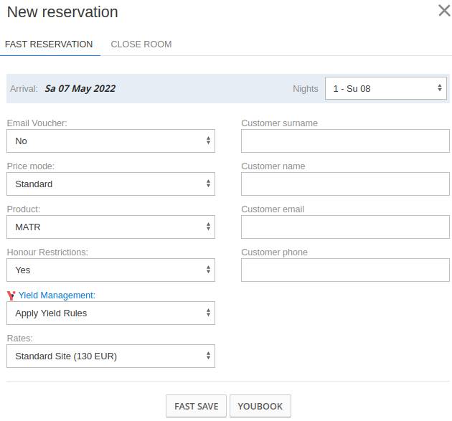Screen dimensions: 452x421
Task: Expand the Email Voucher dropdown
Action: [x=110, y=141]
